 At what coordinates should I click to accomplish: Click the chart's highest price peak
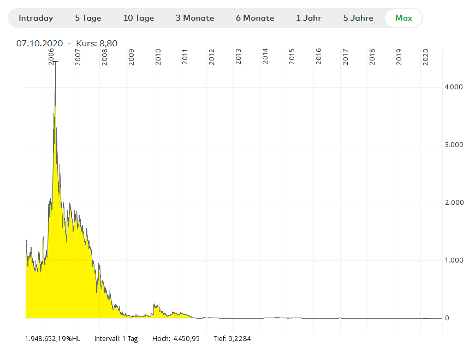click(x=56, y=63)
